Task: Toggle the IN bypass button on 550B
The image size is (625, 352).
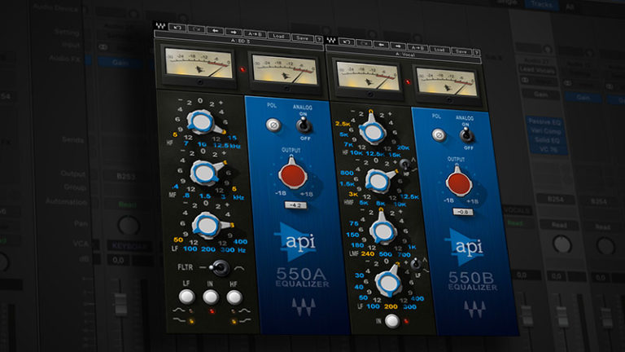Action: [392, 321]
